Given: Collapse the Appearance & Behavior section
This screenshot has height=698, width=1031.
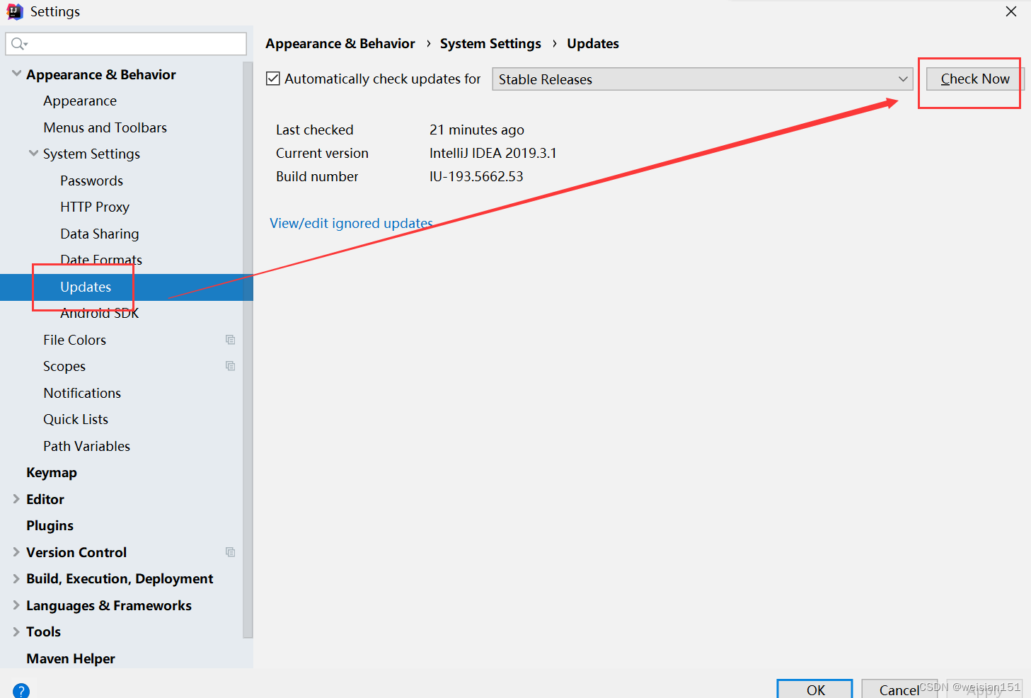Looking at the screenshot, I should 16,74.
